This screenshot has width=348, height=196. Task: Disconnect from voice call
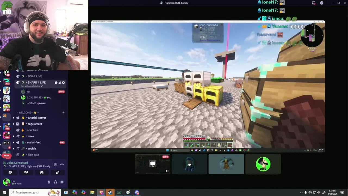[x=62, y=164]
